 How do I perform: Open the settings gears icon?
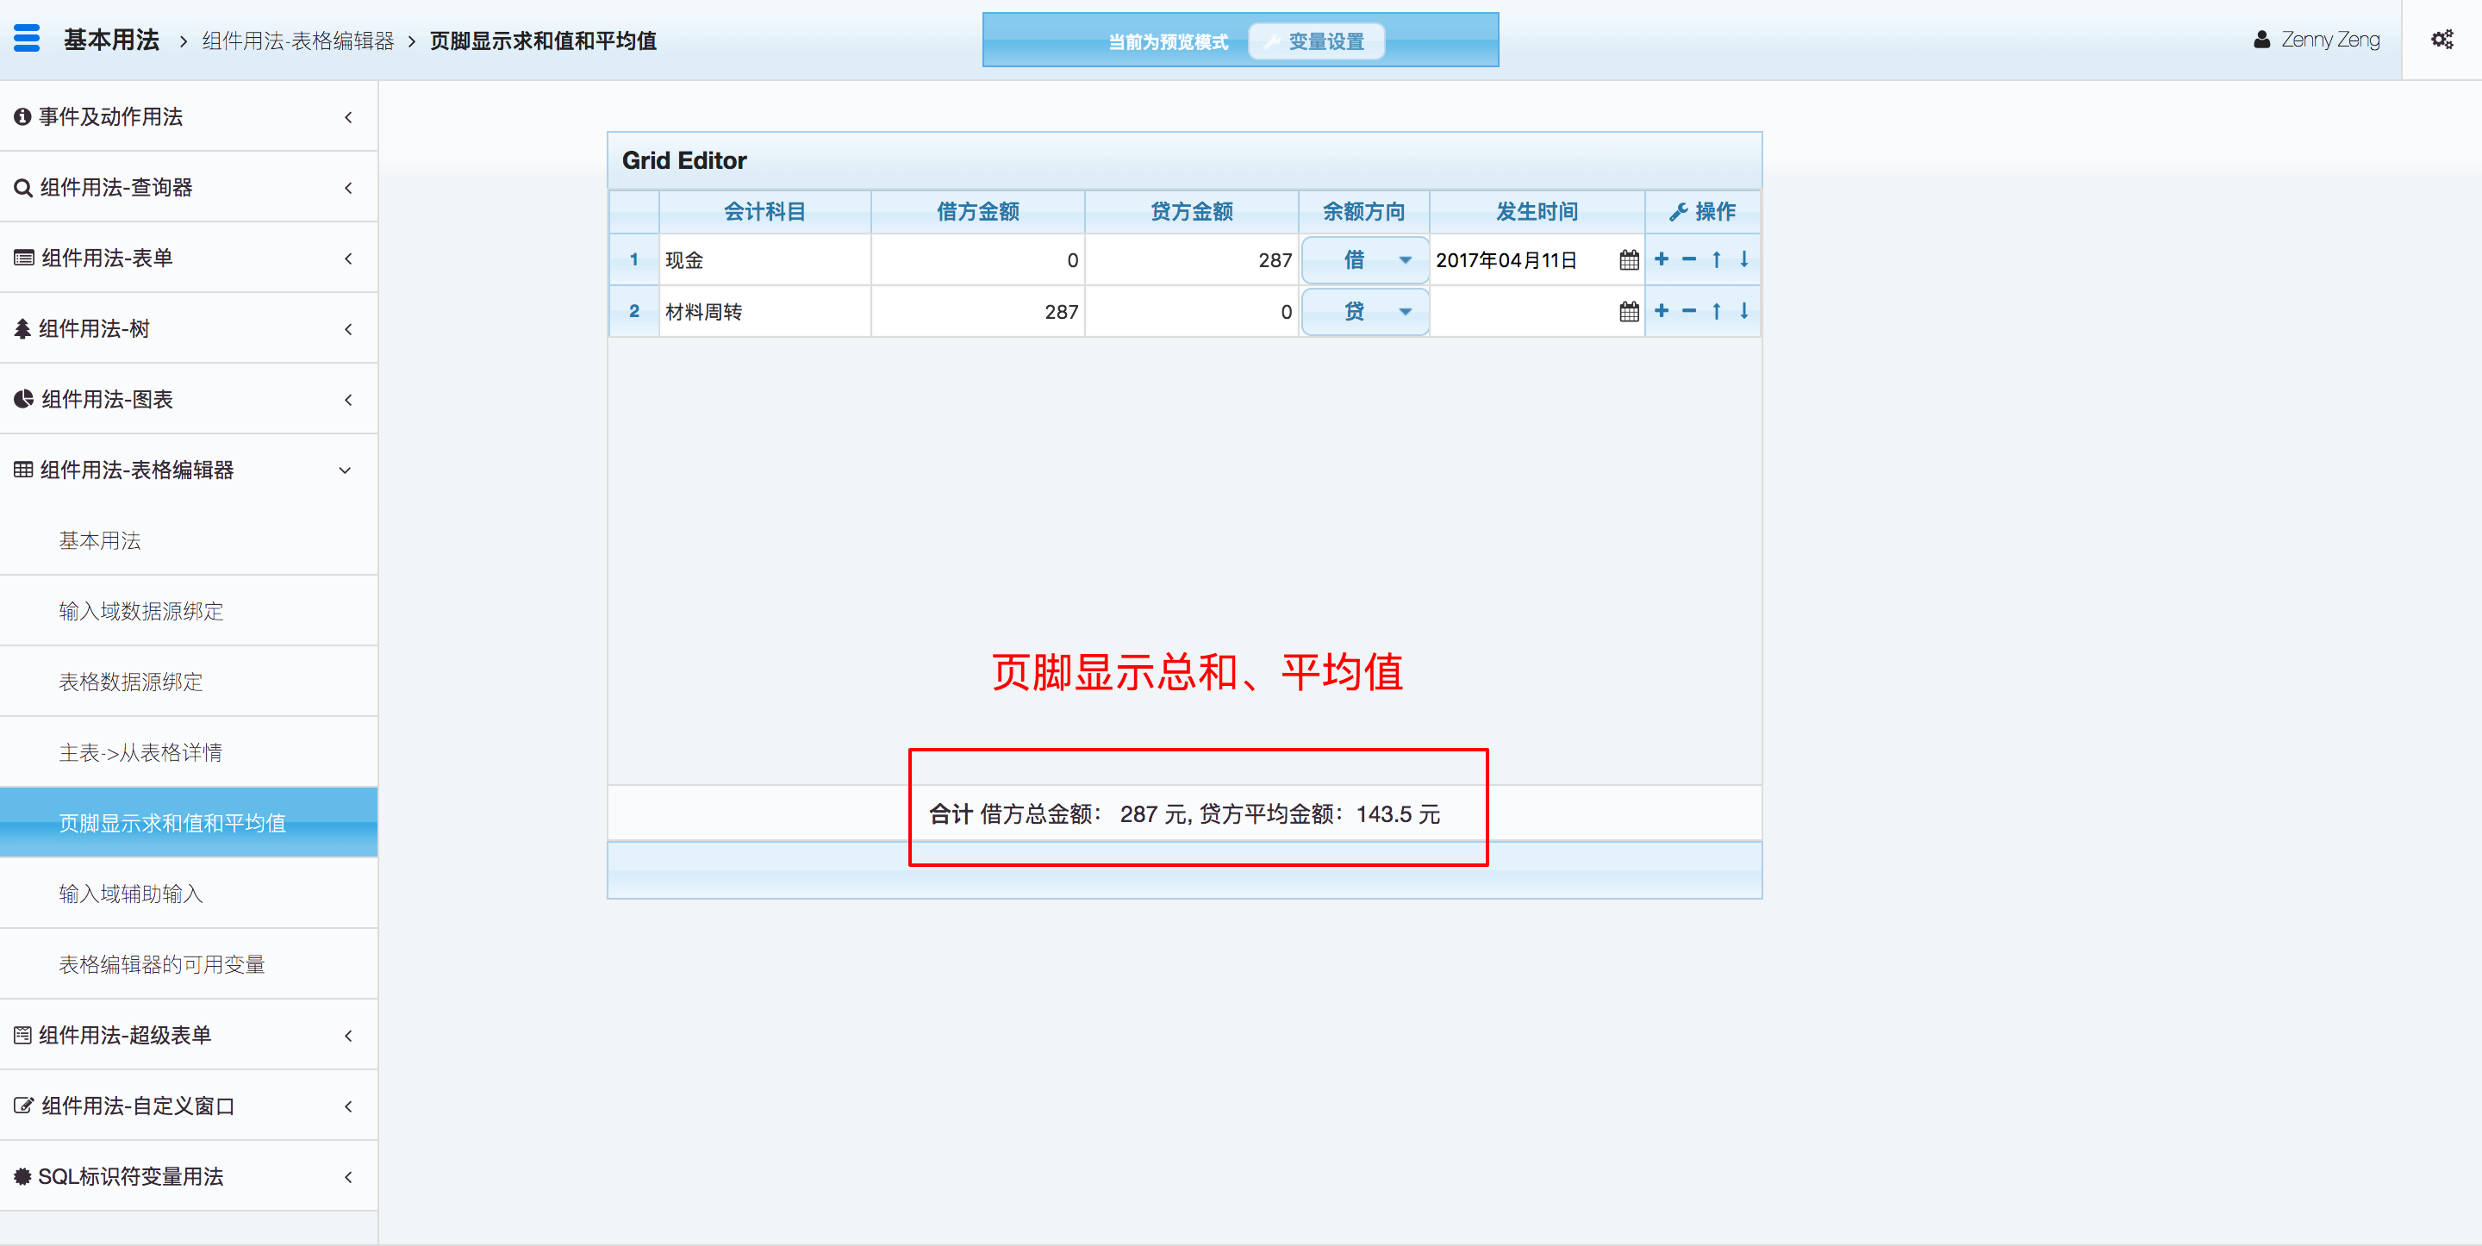[x=2441, y=40]
